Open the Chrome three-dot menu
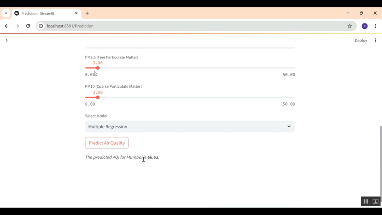Viewport: 382px width, 215px height. point(375,26)
